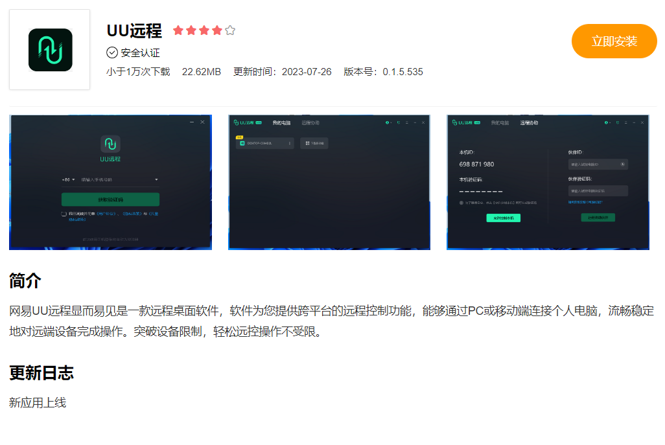This screenshot has height=445, width=665.
Task: Install the app with 立即安装 button
Action: pyautogui.click(x=614, y=41)
